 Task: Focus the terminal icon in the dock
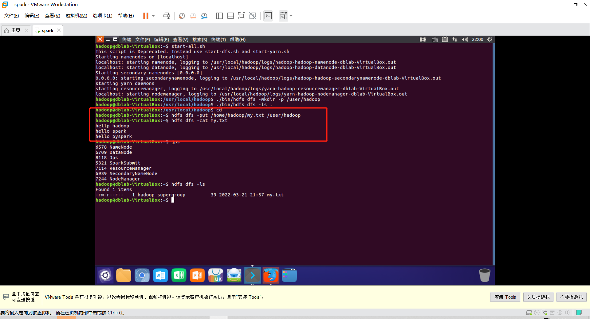coord(253,275)
